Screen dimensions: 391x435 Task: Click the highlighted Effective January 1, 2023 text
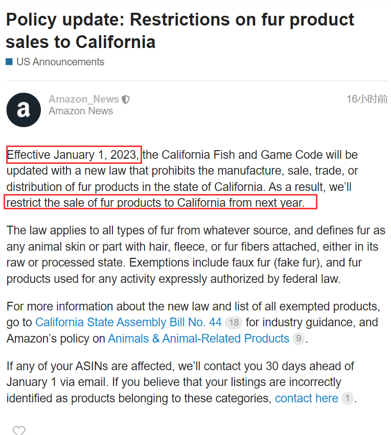pos(74,155)
